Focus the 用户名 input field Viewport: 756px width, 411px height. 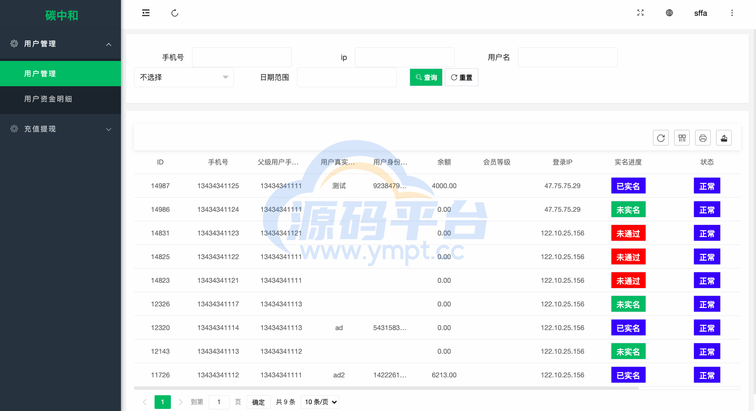[568, 57]
